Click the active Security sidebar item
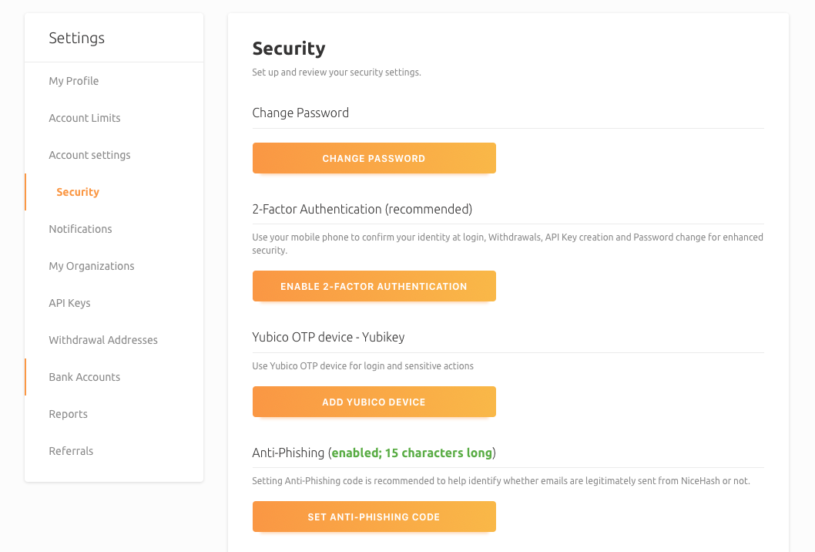The image size is (815, 552). 78,192
